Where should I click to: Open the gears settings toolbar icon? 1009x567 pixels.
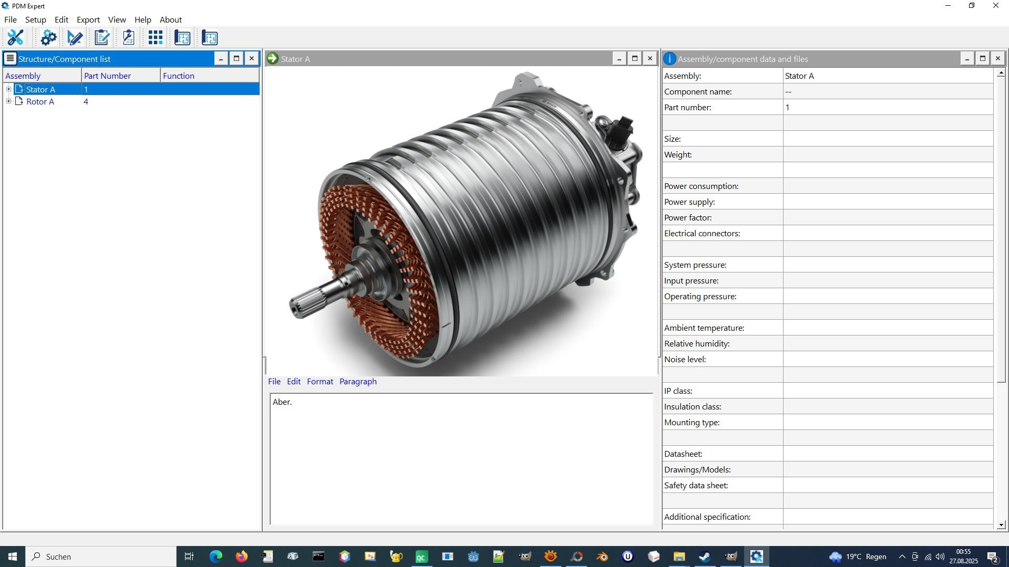click(x=48, y=37)
